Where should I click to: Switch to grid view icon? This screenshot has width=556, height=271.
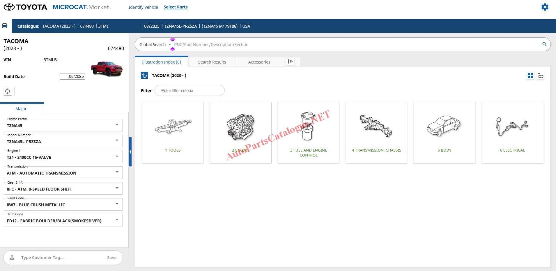[530, 76]
